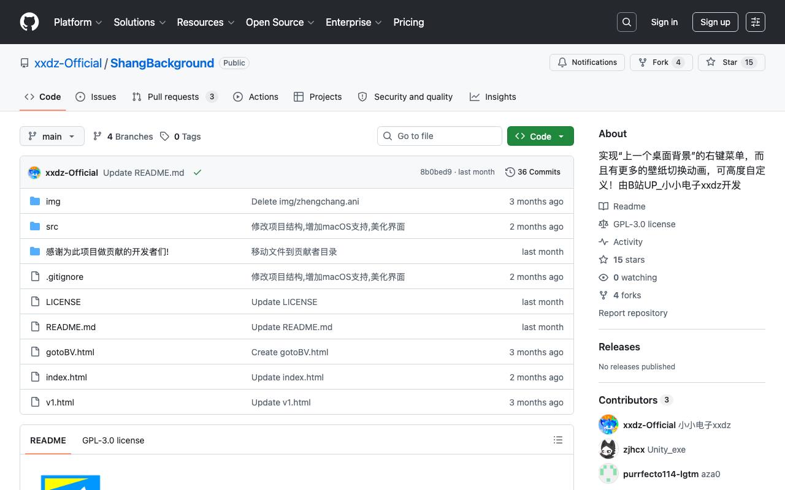Click the bell icon in Notifications
Viewport: 785px width, 490px height.
(562, 62)
